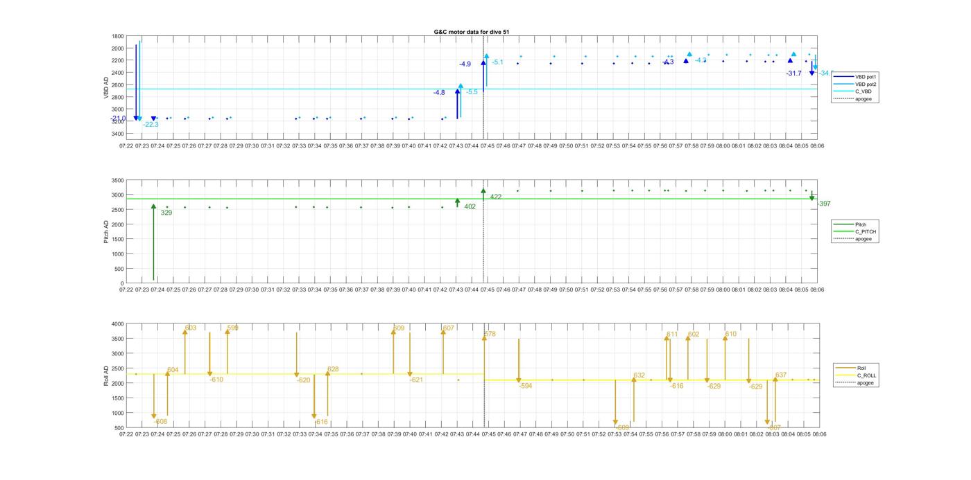The height and width of the screenshot is (480, 971).
Task: Click 'apogee' in the VBD plot legend
Action: coord(863,99)
